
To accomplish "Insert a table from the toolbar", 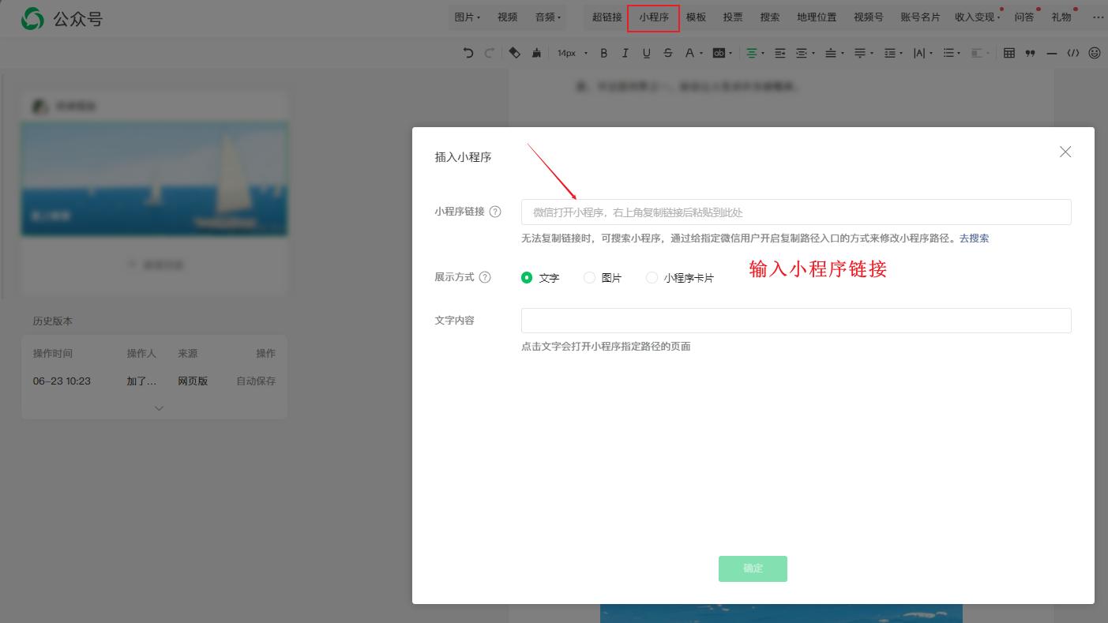I will coord(1009,53).
